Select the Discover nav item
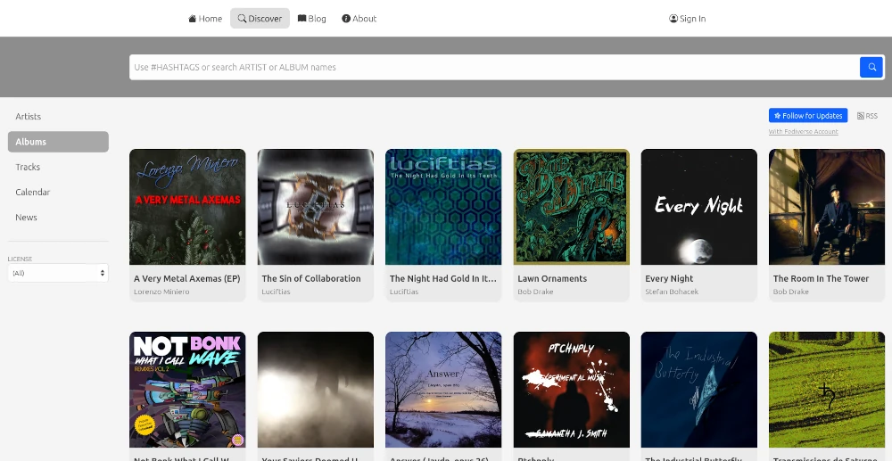Image resolution: width=892 pixels, height=461 pixels. pos(260,19)
